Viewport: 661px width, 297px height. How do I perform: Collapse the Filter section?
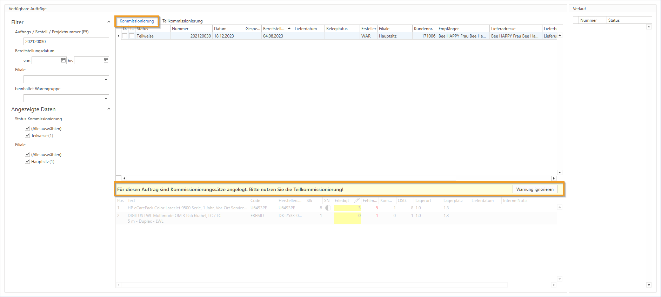108,22
